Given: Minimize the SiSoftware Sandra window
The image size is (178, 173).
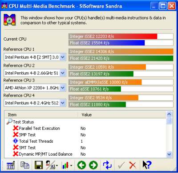Looking at the screenshot, I should click(154, 6).
